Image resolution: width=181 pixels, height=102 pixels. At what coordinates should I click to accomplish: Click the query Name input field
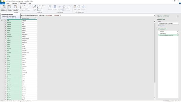click(x=168, y=23)
